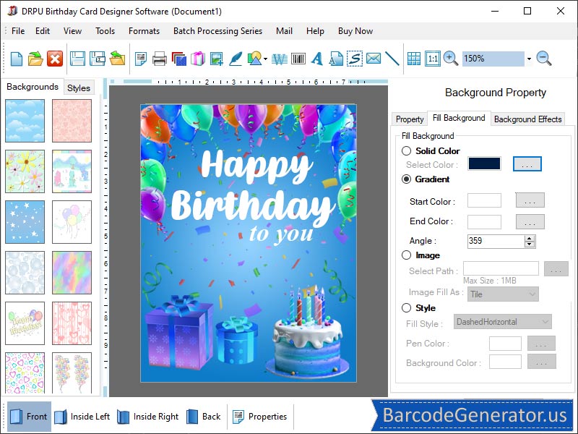Click the navy Select Color swatch
This screenshot has height=434, width=578.
[483, 164]
